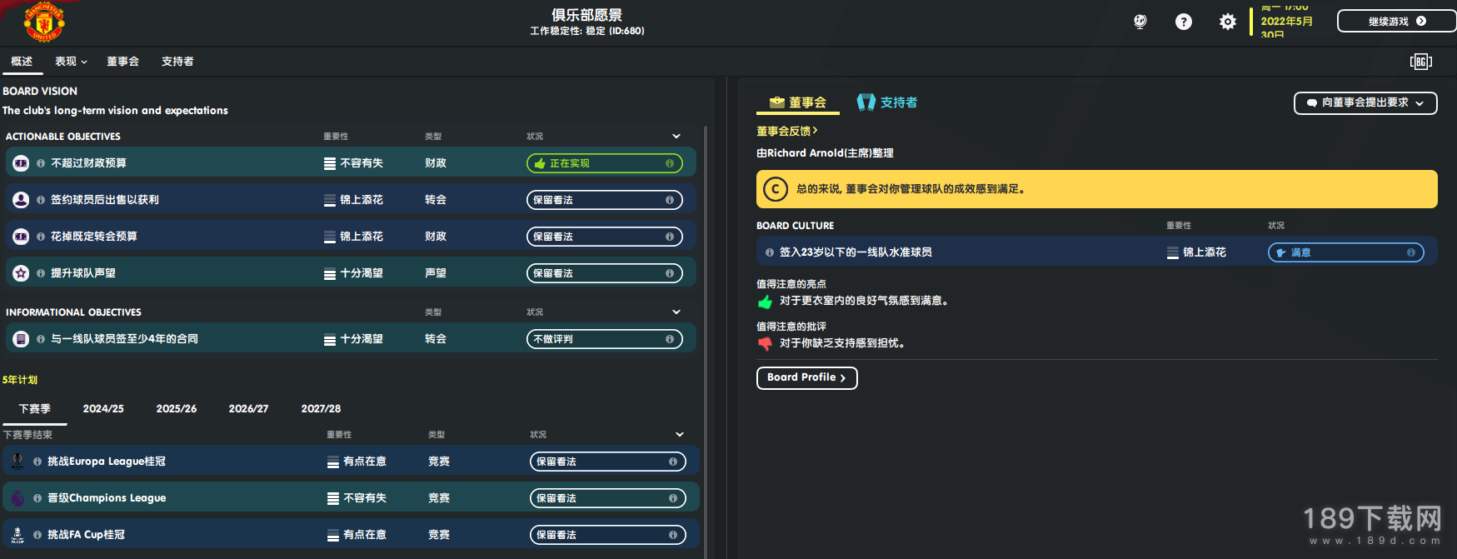Switch to the 董事会 top tab

pyautogui.click(x=122, y=62)
